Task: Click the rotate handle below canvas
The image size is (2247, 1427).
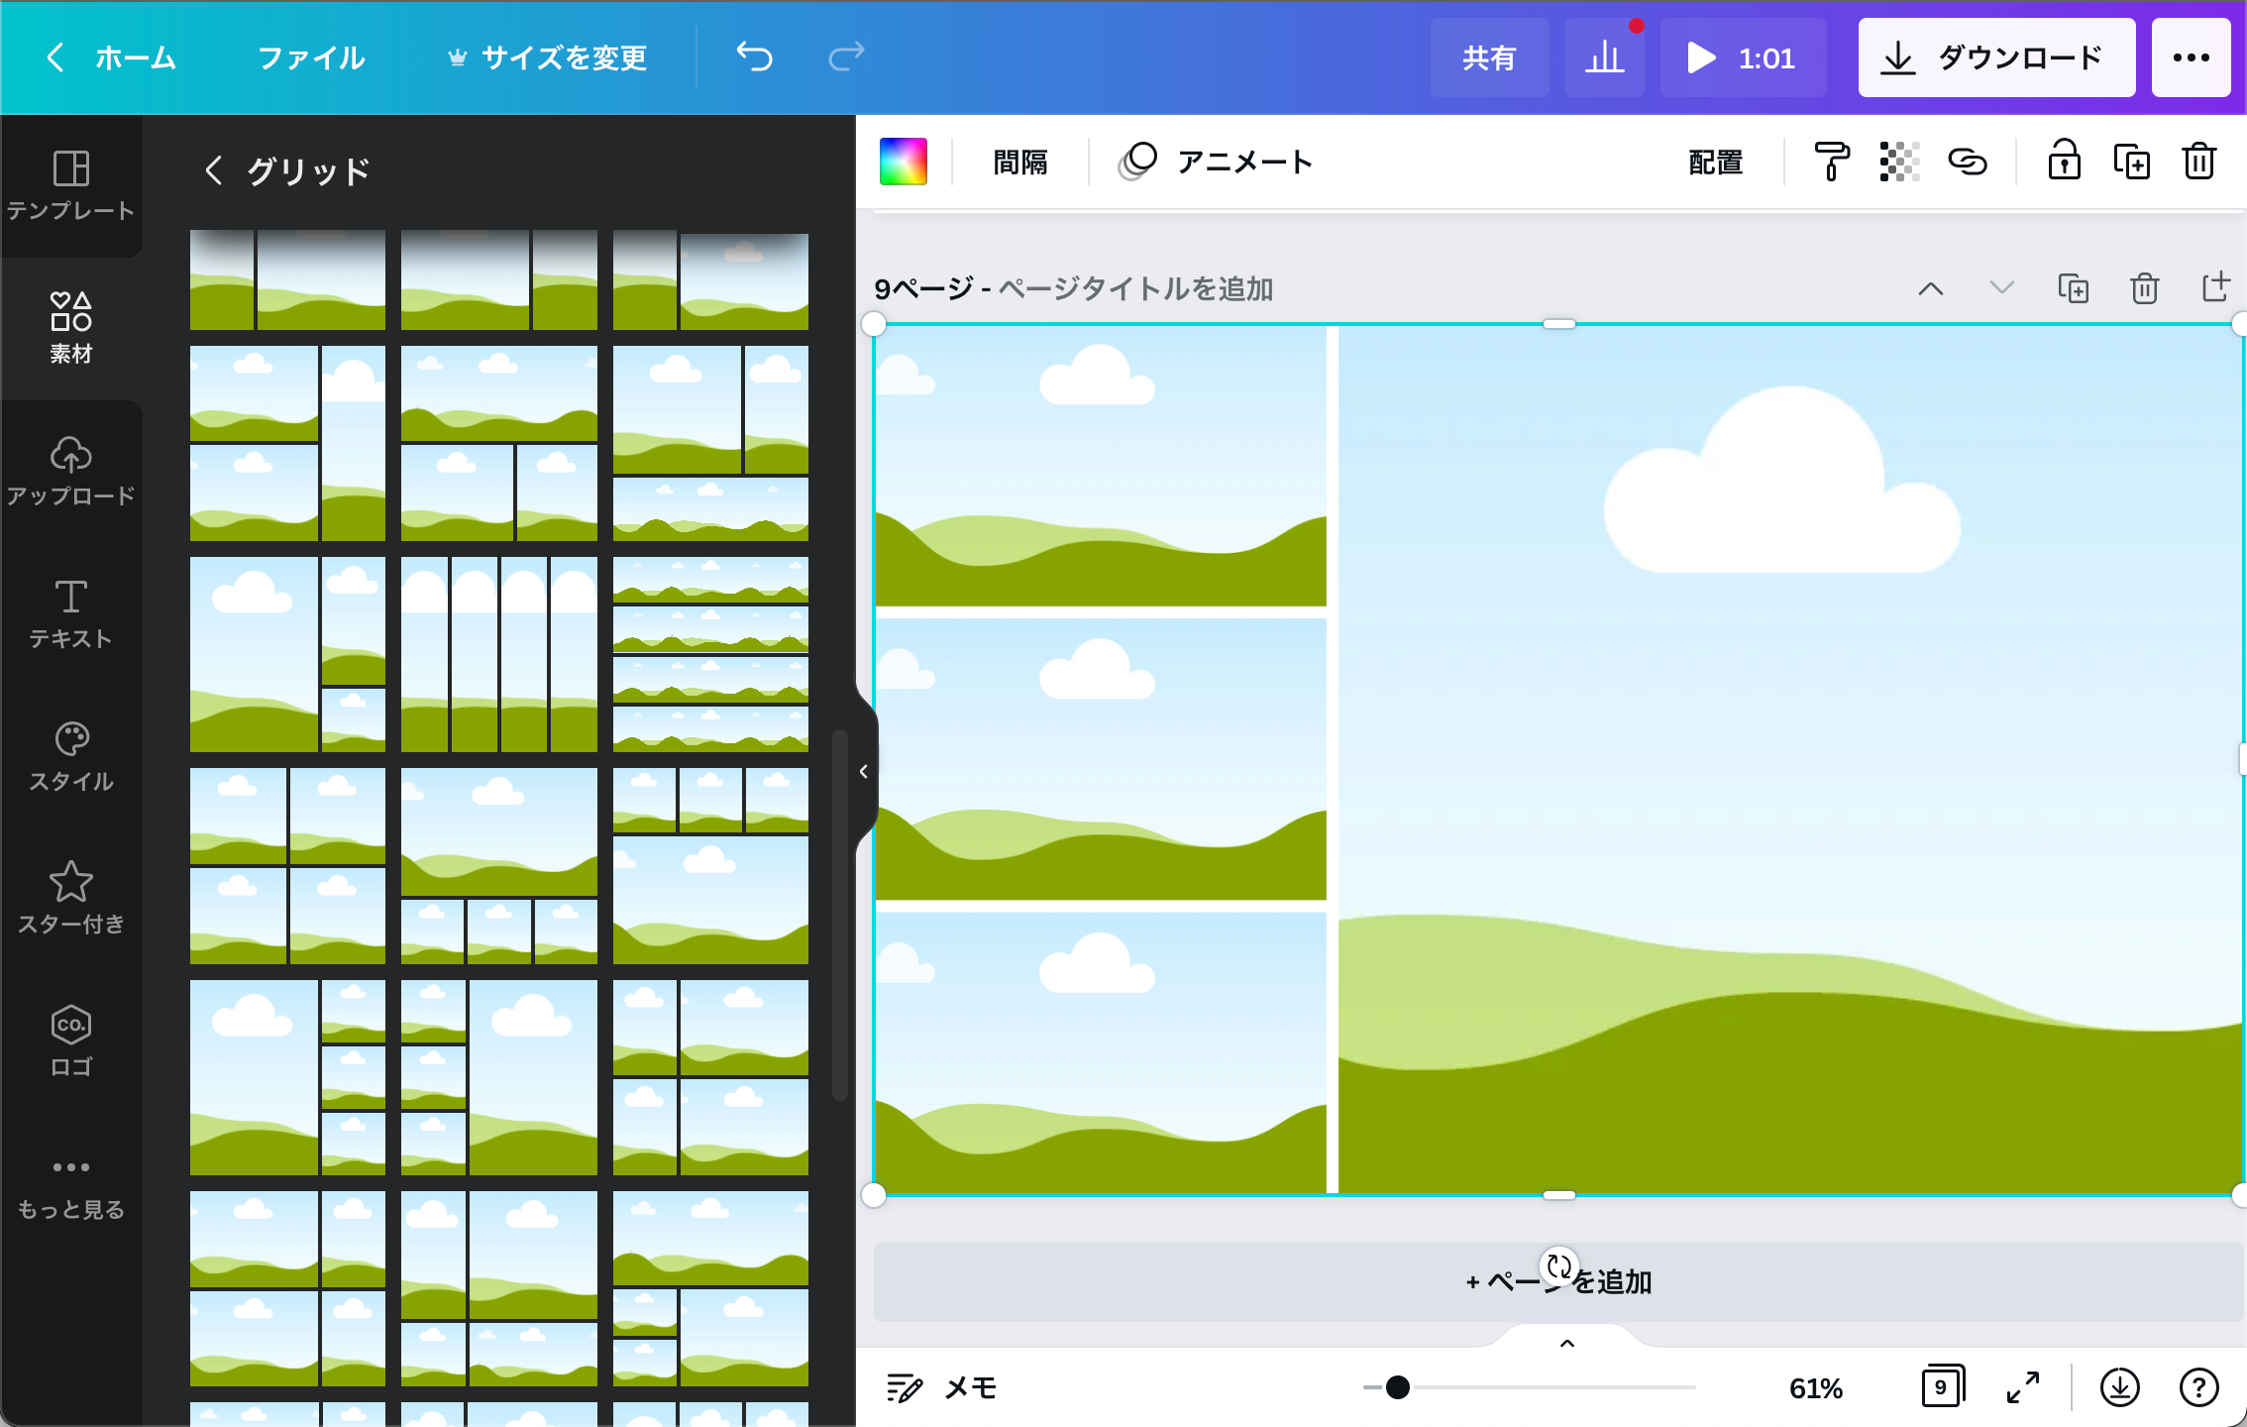Action: [1558, 1265]
